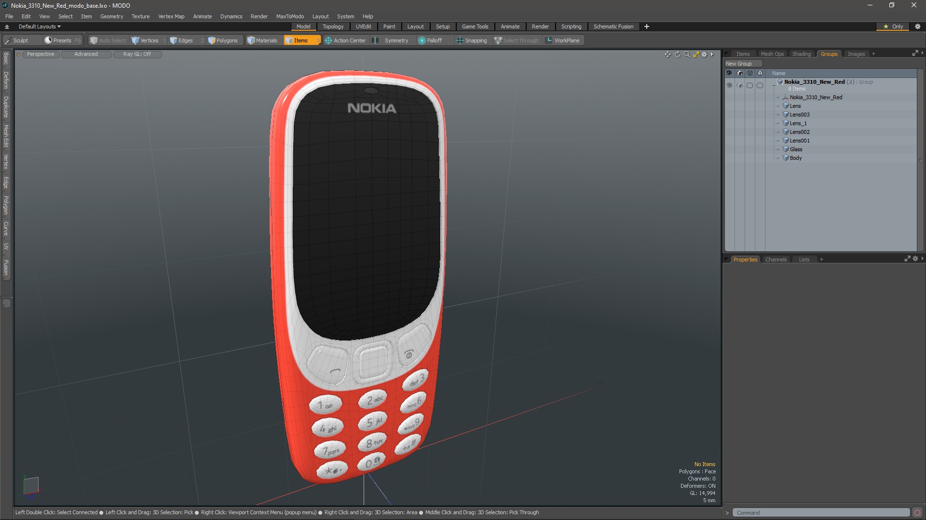Toggle visibility eye for Nokia_3310_New_Red group
Viewport: 926px width, 520px height.
click(x=729, y=85)
